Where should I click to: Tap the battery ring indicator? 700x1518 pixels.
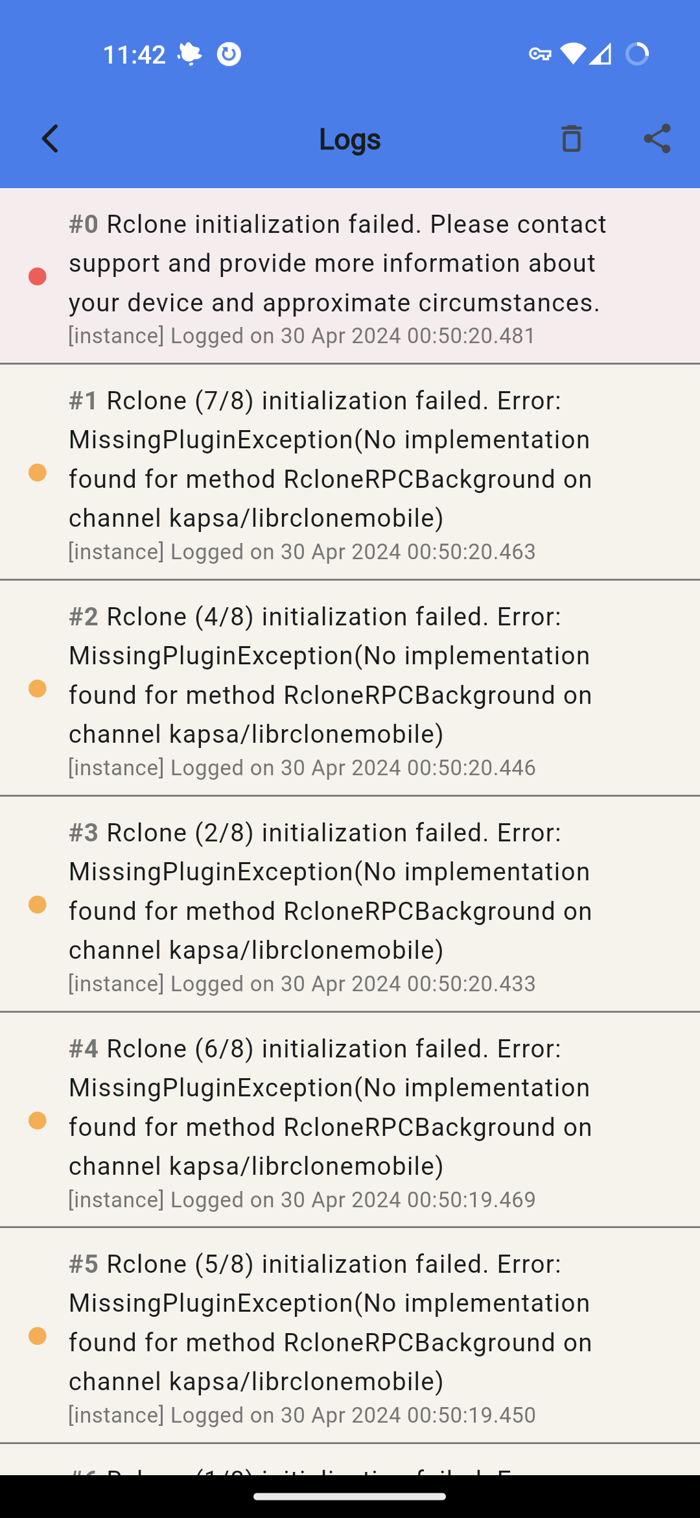pyautogui.click(x=637, y=54)
